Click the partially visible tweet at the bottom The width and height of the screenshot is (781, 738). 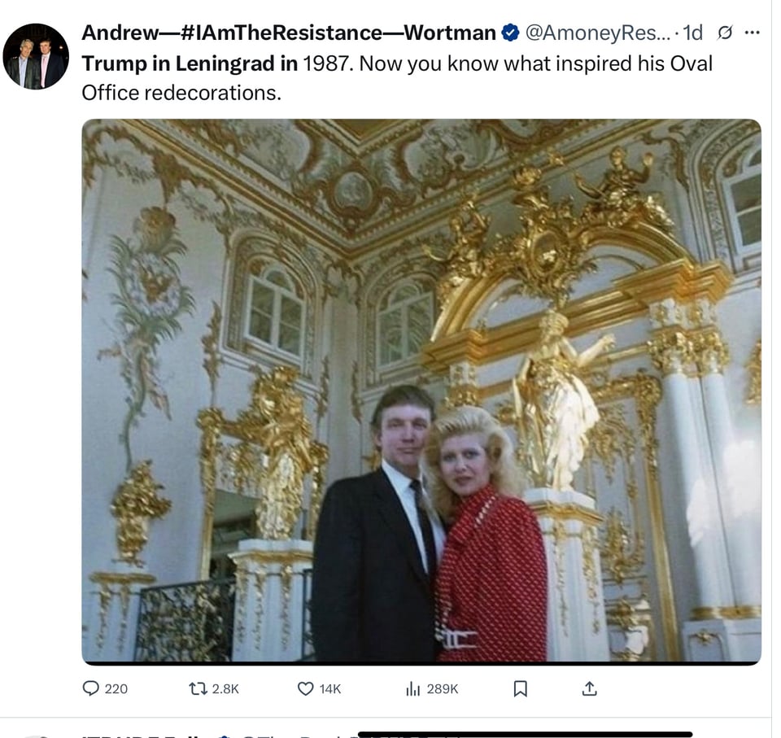tap(325, 732)
